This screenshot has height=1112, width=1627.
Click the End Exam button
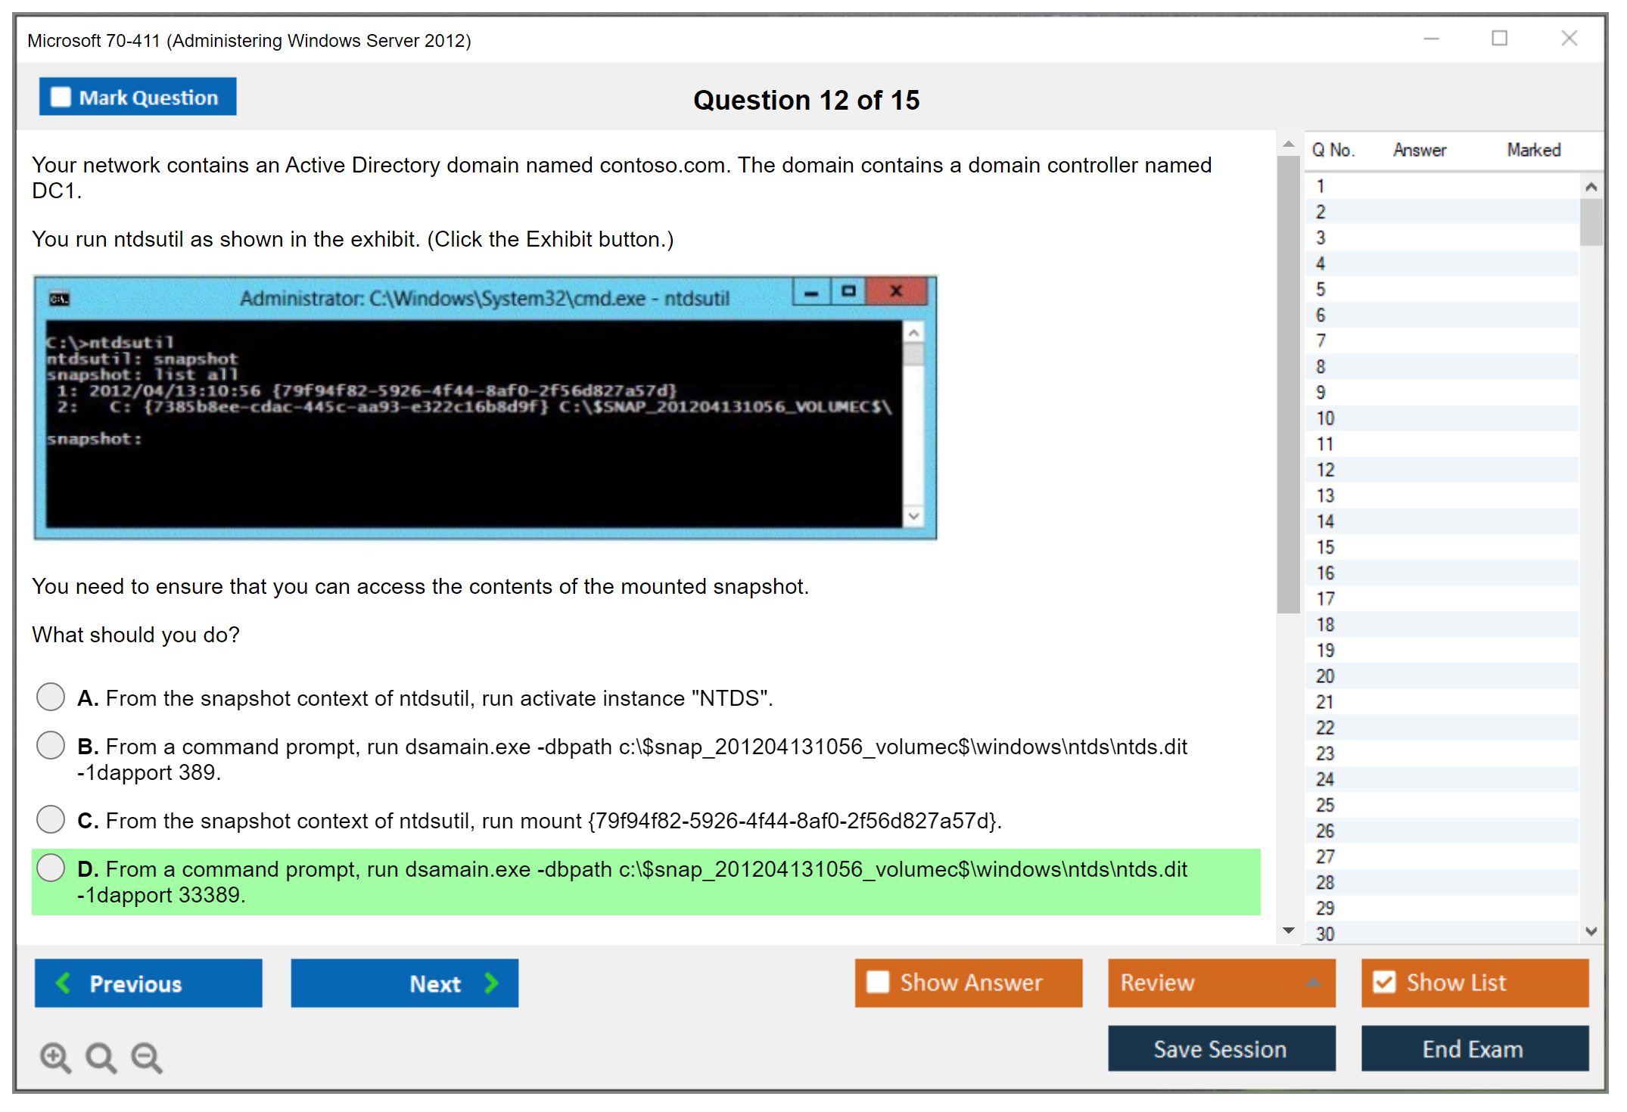[x=1473, y=1048]
